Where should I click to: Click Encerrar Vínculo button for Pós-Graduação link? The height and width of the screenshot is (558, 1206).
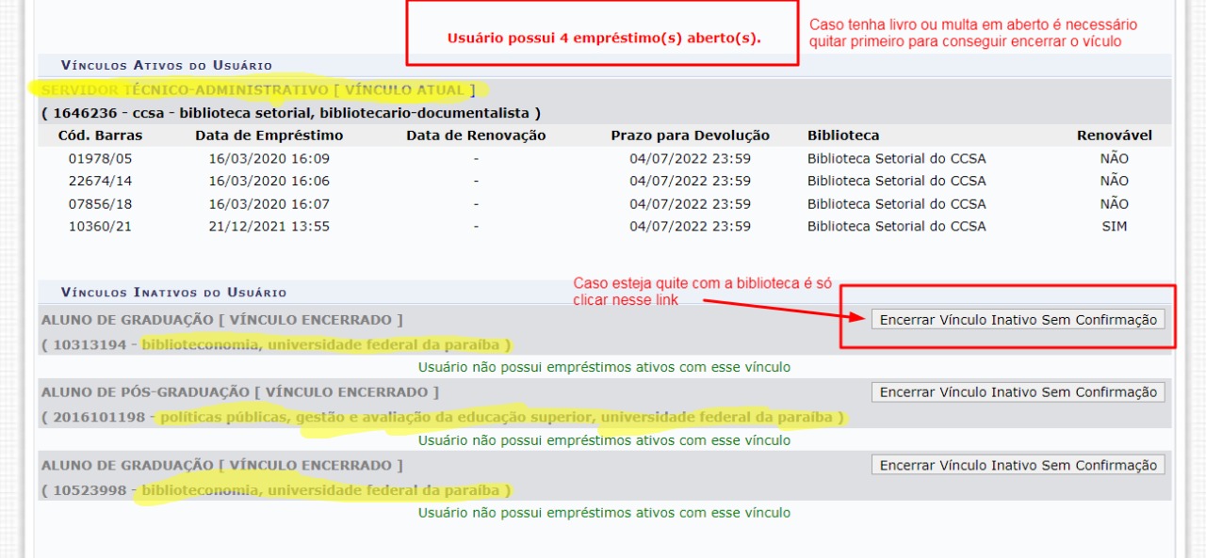[1018, 392]
